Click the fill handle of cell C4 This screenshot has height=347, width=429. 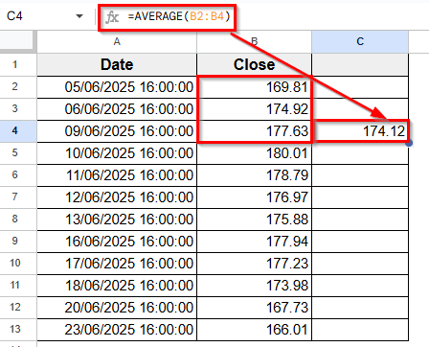409,143
